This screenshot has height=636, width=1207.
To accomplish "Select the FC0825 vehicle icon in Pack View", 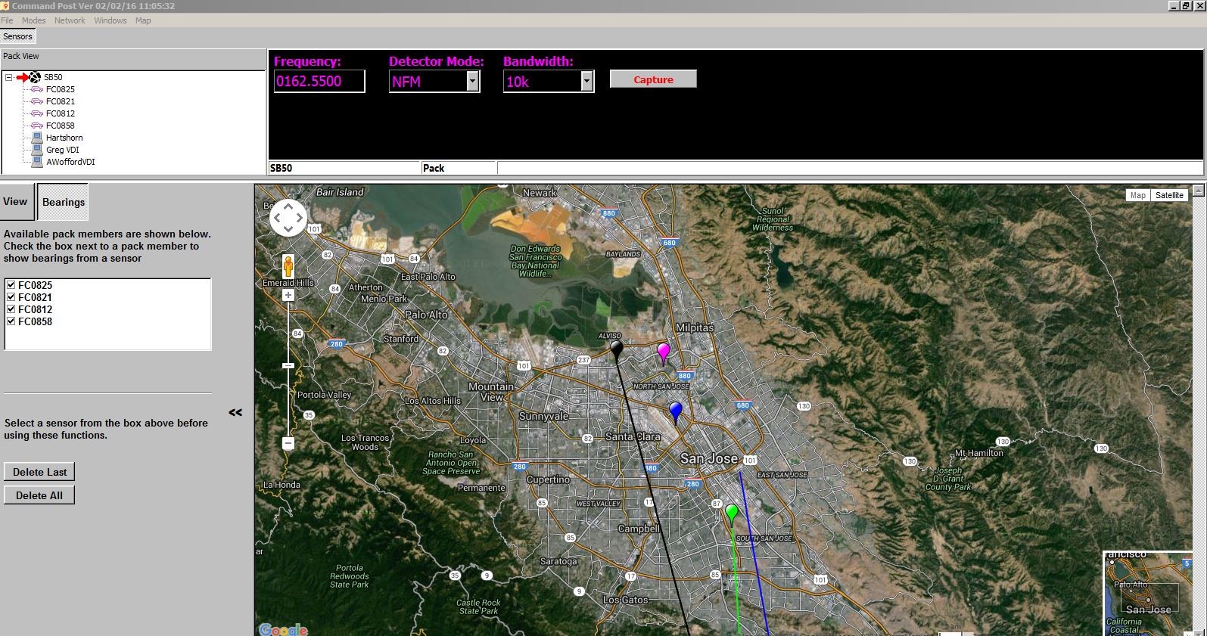I will tap(36, 89).
